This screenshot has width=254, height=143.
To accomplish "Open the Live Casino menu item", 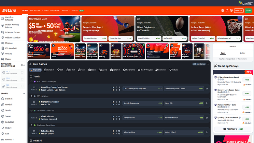I will coord(55,10).
